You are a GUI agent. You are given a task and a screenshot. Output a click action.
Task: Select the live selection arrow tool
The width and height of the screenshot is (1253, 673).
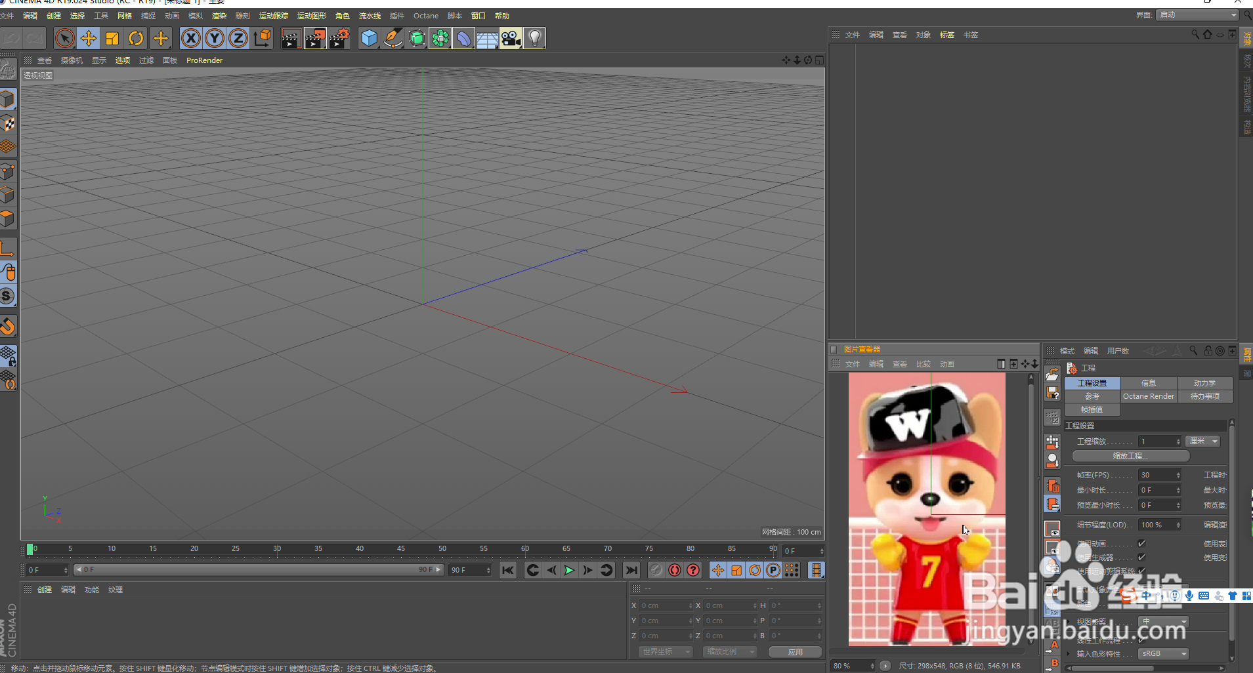coord(64,39)
